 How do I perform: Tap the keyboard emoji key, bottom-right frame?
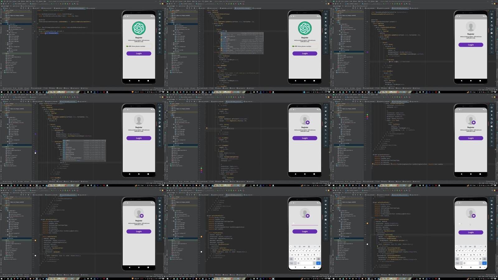[464, 263]
